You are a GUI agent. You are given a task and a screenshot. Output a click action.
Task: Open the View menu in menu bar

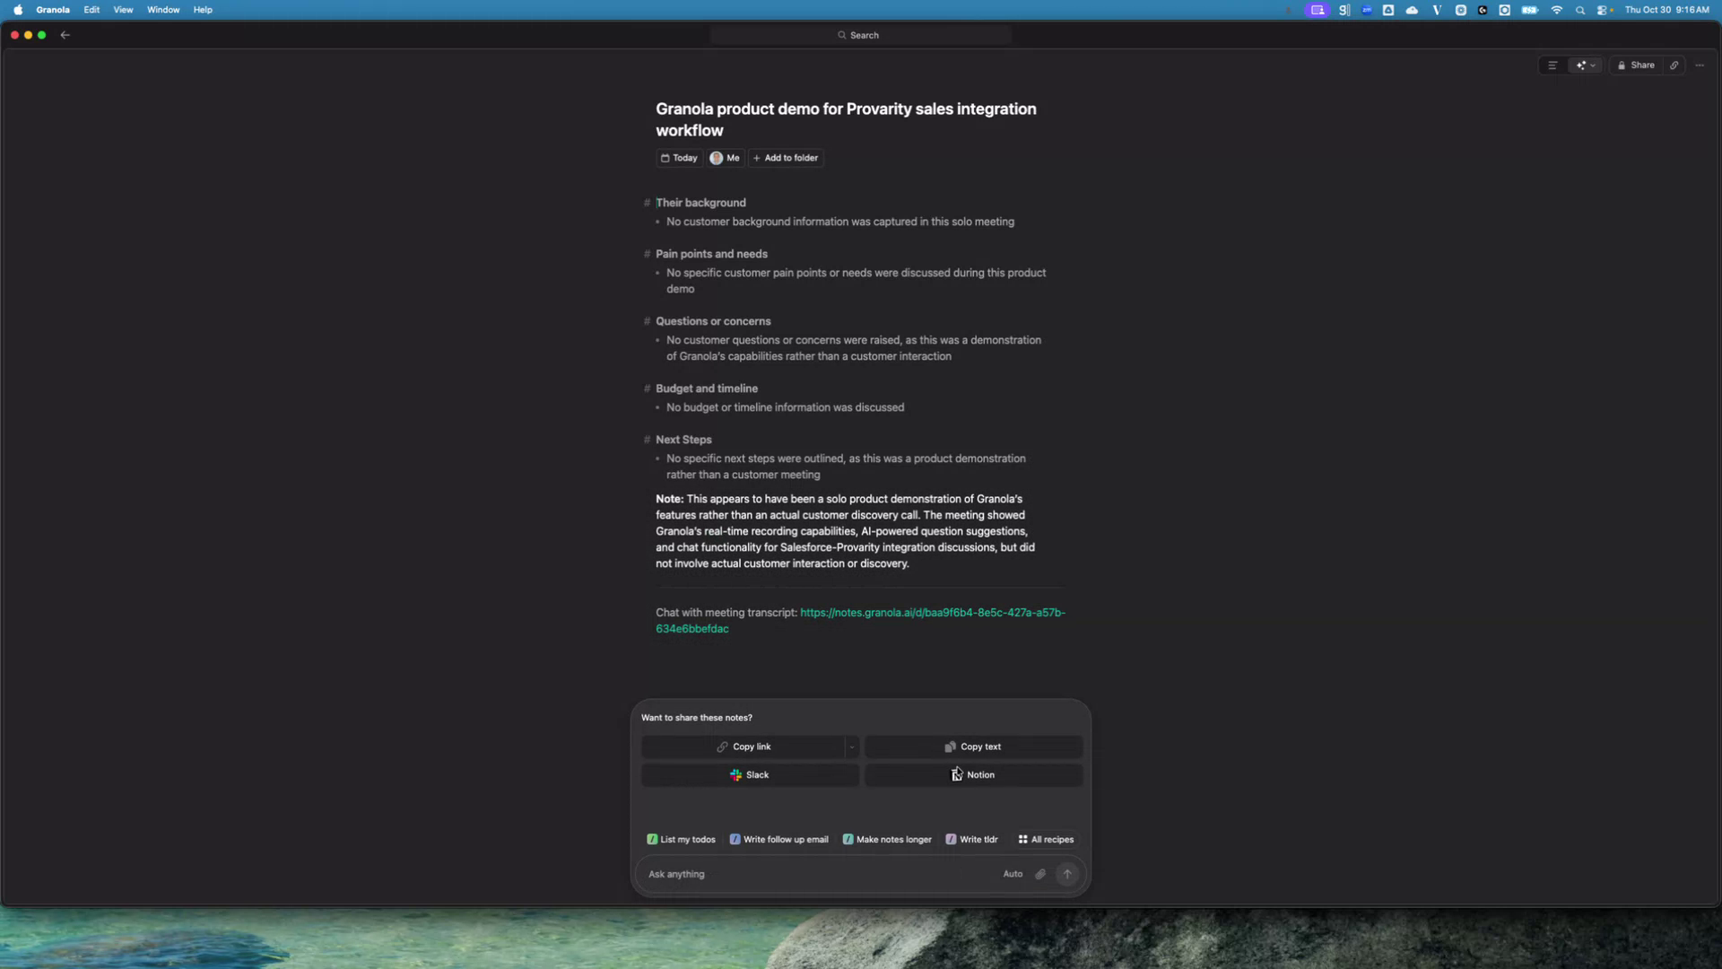pos(123,10)
